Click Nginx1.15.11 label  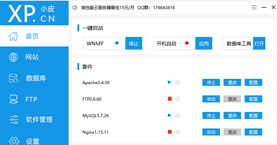coord(95,132)
